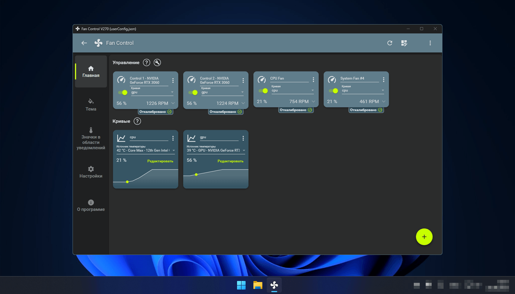
Task: Click the back arrow in header
Action: [x=84, y=43]
